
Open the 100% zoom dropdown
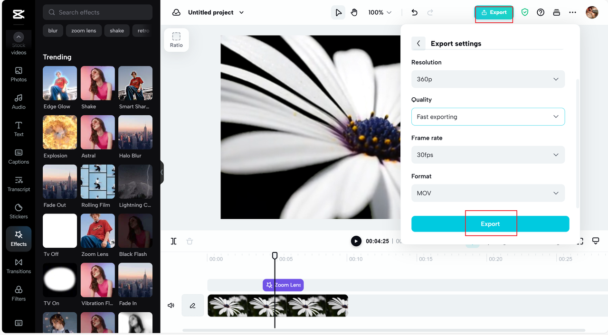(x=380, y=12)
